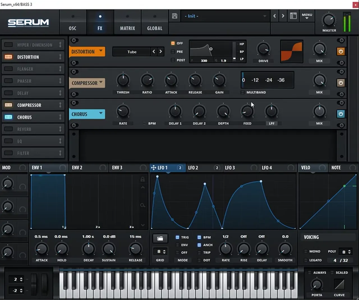Click the Reverb reorder arrows in rack
The image size is (359, 300).
coord(60,129)
